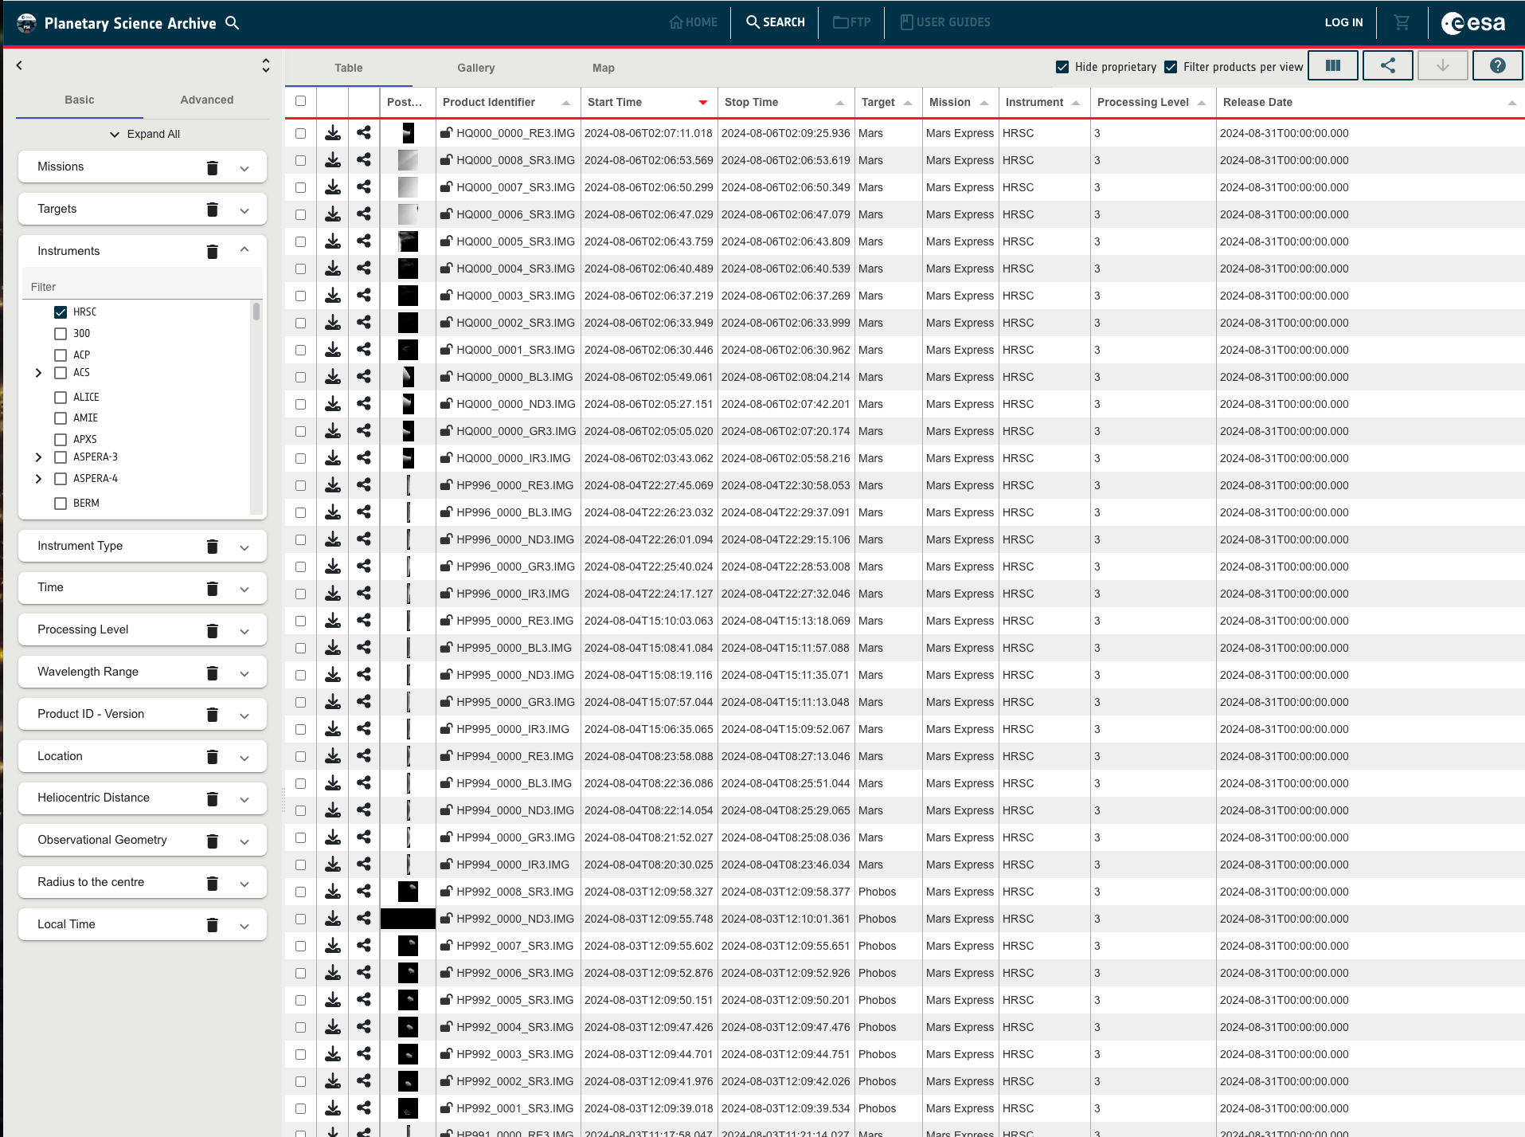Click Expand All in the filter sidebar
Viewport: 1525px width, 1137px height.
coord(145,134)
